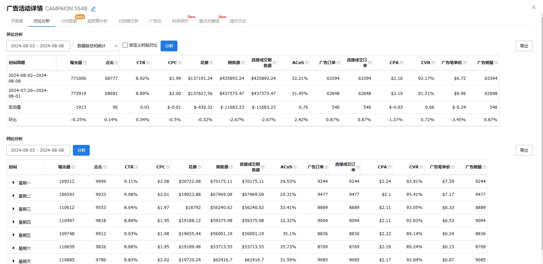Show 曝光量 help icon in 同比 table
543x264 pixels.
(x=73, y=167)
